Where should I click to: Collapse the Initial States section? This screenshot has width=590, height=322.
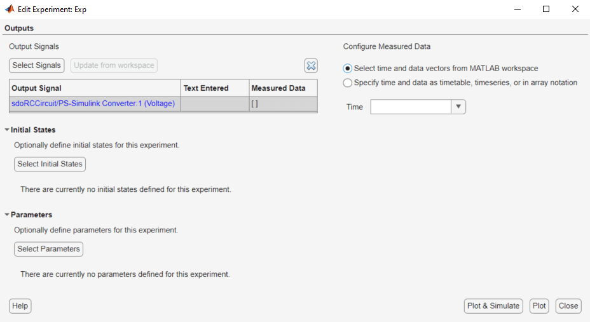[x=7, y=130]
